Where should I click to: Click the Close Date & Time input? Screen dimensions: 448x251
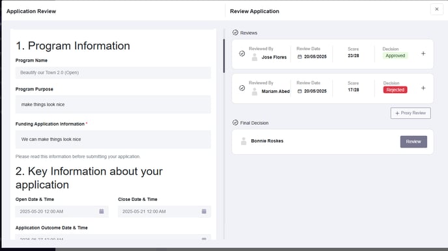(164, 211)
